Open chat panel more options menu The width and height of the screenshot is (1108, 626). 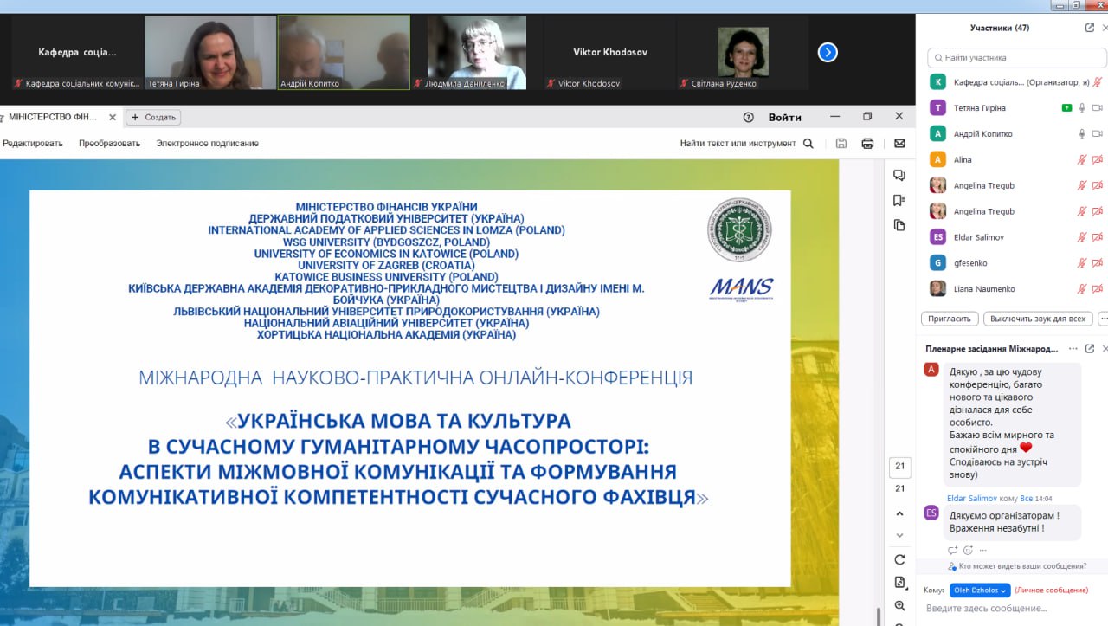1073,348
